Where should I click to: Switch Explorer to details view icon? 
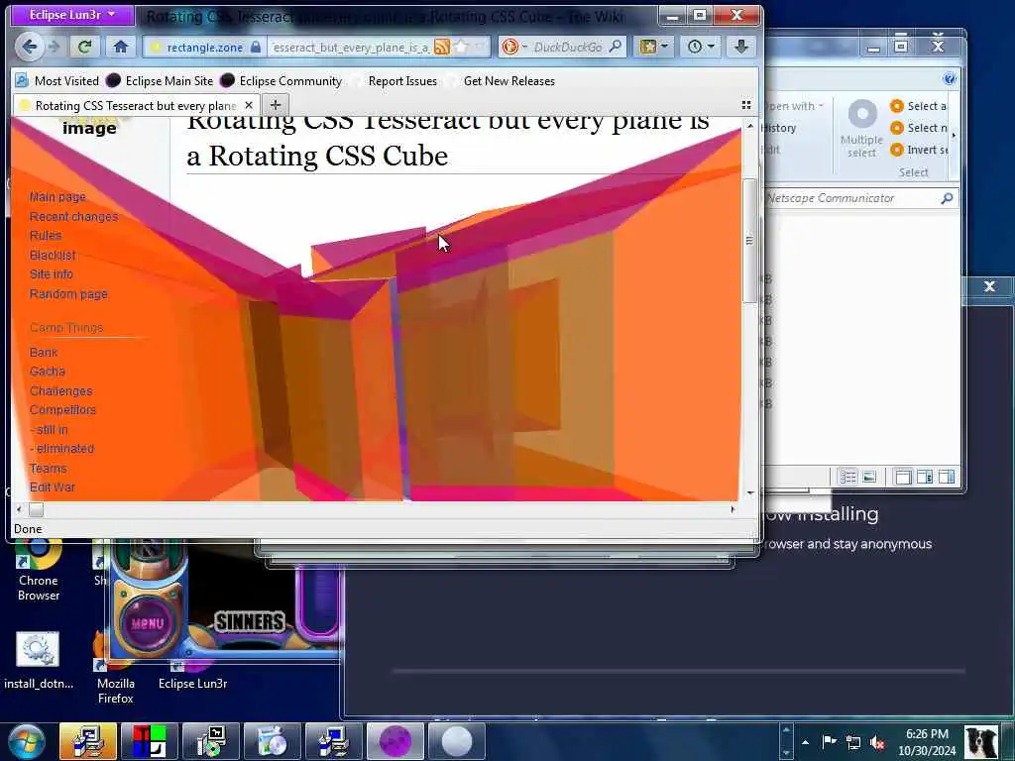(x=848, y=478)
